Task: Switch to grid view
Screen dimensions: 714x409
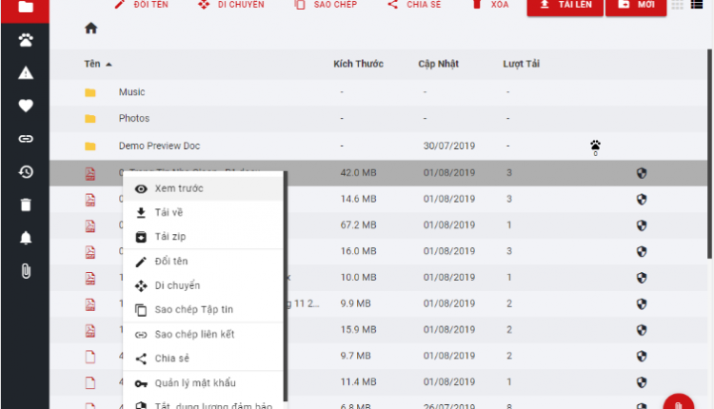Action: [x=677, y=5]
